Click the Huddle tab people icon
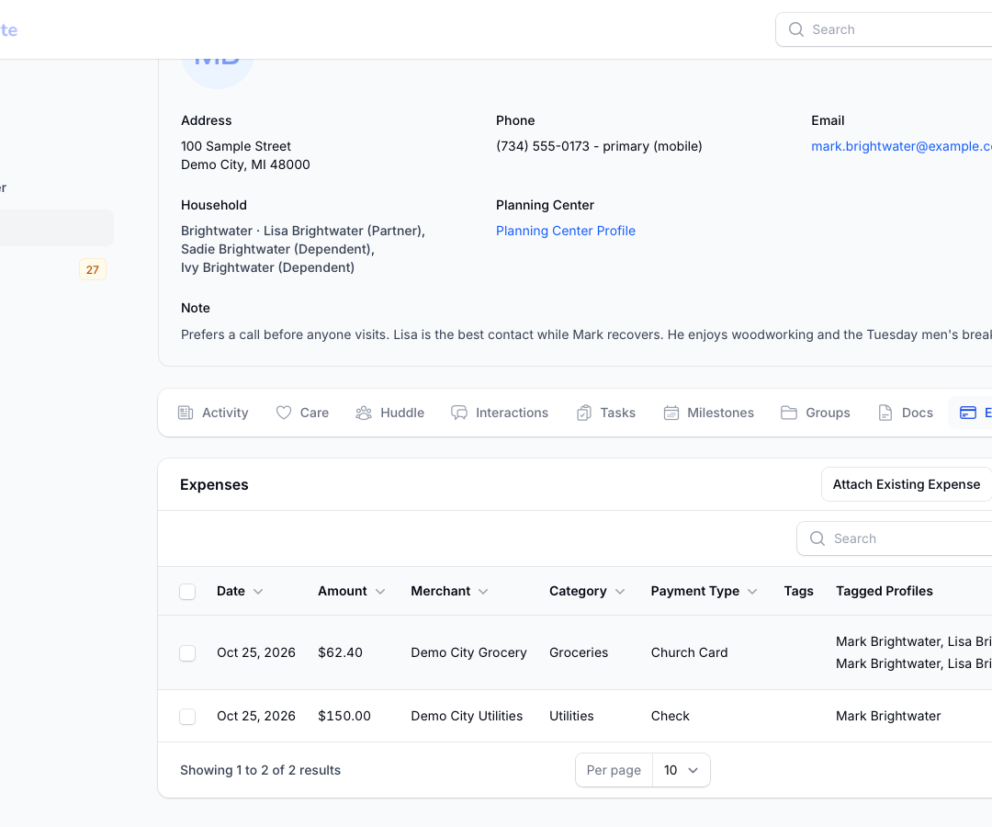Image resolution: width=992 pixels, height=827 pixels. 364,413
